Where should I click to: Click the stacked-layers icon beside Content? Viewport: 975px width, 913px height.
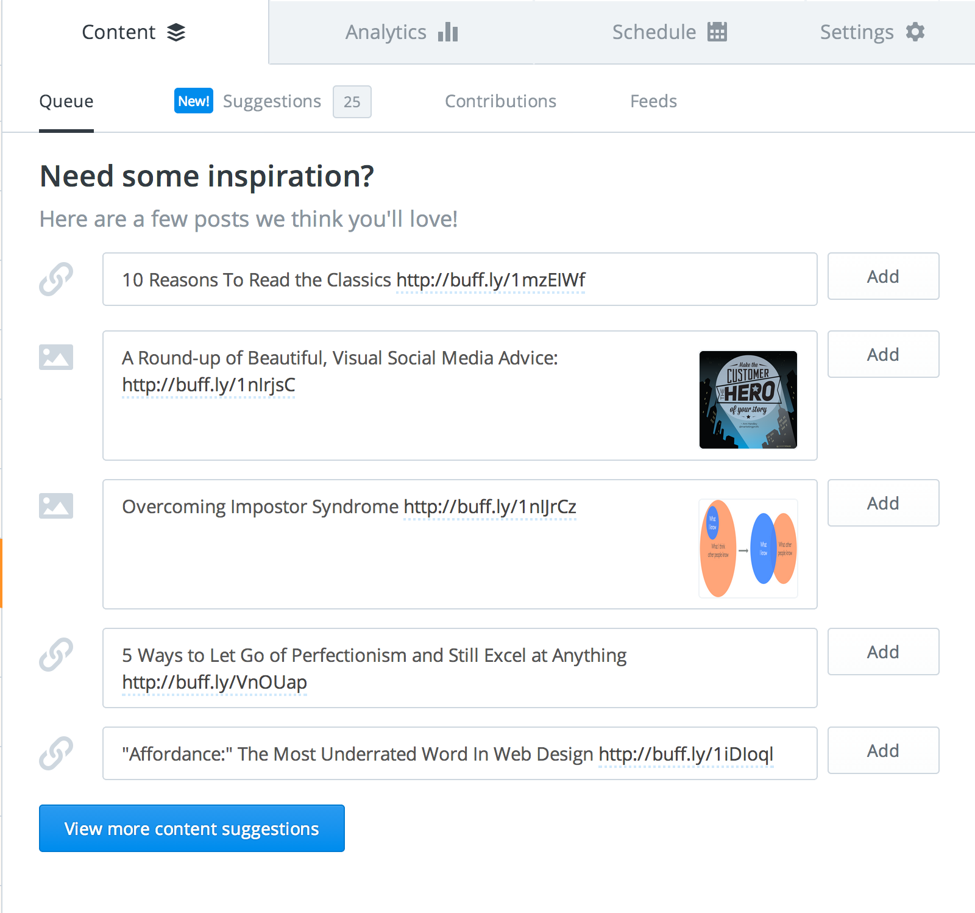click(x=177, y=32)
